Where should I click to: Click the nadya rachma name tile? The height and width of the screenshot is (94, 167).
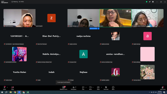click(83, 36)
